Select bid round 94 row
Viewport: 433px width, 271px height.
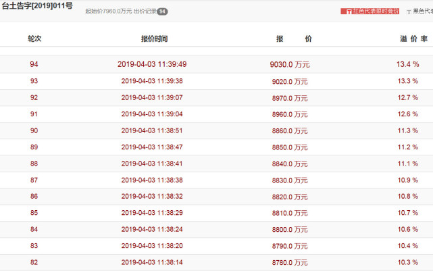34,64
